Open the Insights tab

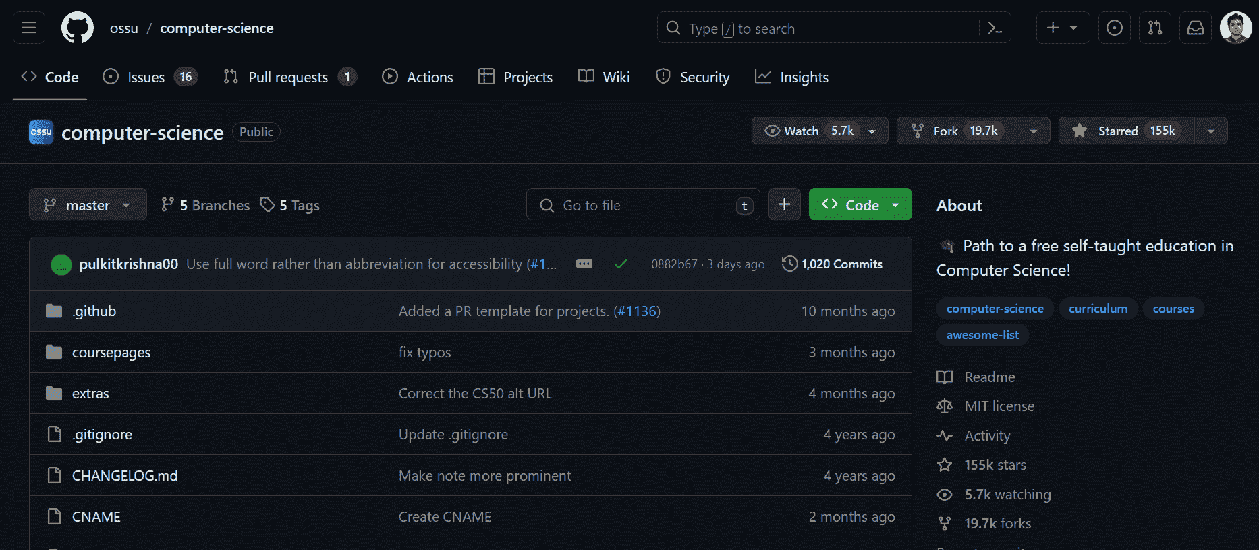point(791,77)
